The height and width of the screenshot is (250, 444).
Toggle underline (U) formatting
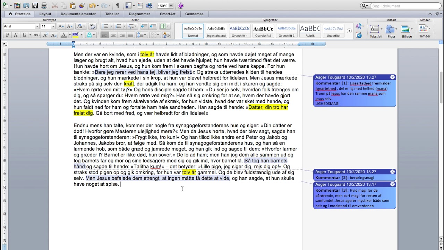(x=24, y=35)
